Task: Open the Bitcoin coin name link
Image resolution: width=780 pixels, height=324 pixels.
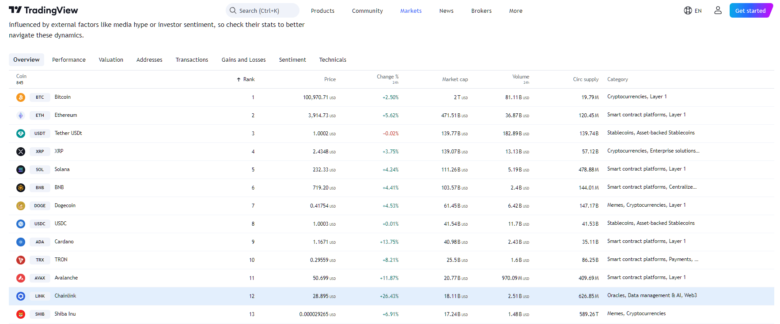Action: 63,97
